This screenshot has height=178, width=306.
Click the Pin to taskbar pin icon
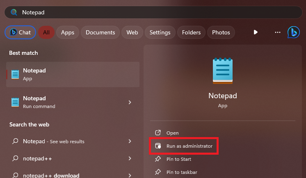[x=158, y=172]
